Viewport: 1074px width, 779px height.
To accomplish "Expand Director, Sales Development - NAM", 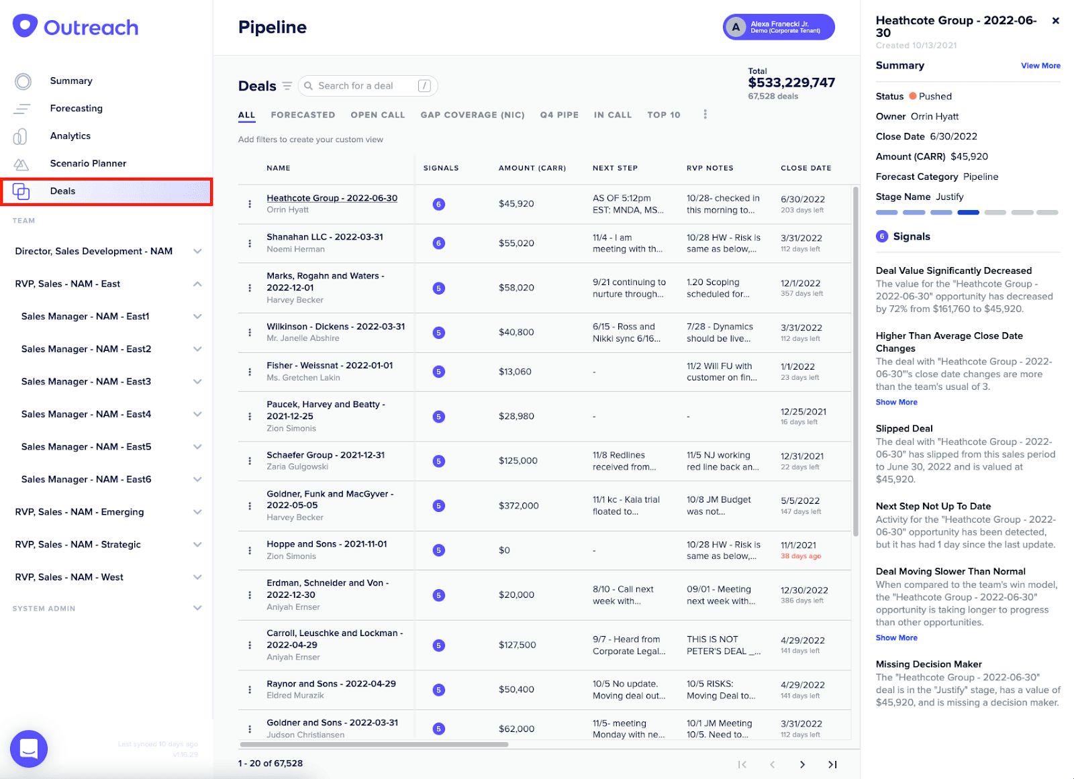I will click(x=197, y=252).
